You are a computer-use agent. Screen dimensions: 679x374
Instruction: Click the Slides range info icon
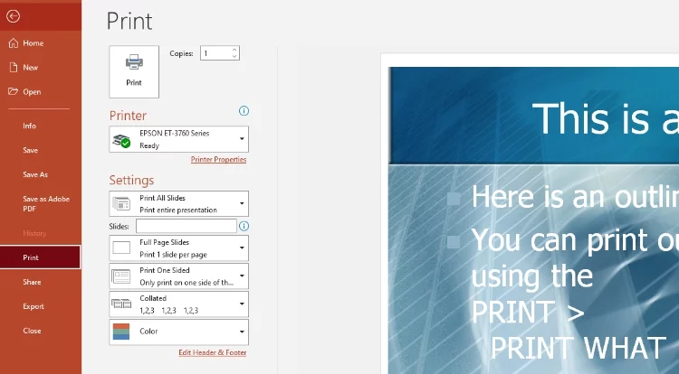click(x=244, y=226)
